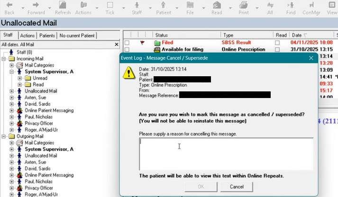Screen dimensions: 338x197
Task: Click the Print toolbar icon
Action: (x=243, y=8)
